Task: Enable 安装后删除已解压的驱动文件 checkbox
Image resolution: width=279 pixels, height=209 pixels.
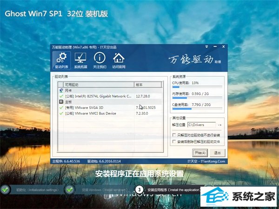Action: point(174,142)
